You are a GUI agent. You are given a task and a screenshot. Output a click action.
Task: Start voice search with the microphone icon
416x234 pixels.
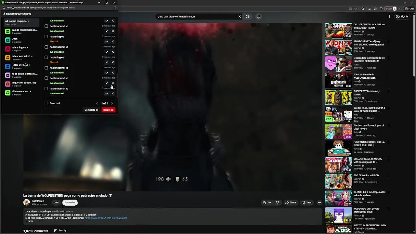point(258,17)
